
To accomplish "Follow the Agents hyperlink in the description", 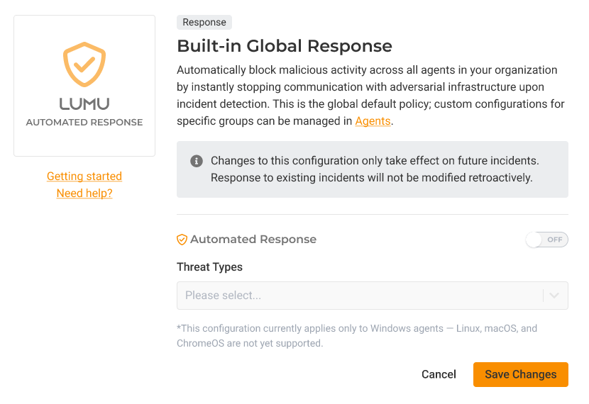I will pos(373,121).
